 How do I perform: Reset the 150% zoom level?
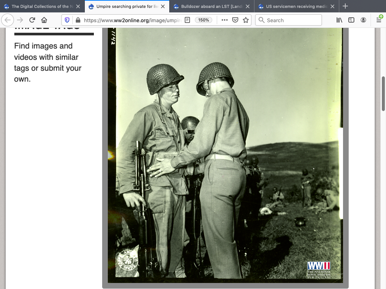(x=204, y=20)
